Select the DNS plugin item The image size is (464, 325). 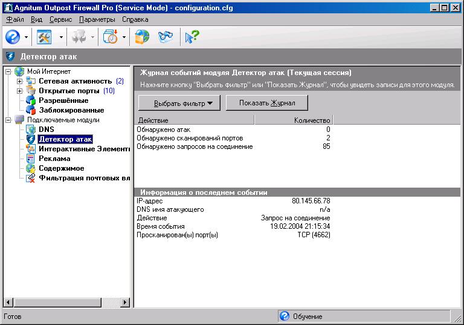[x=47, y=130]
